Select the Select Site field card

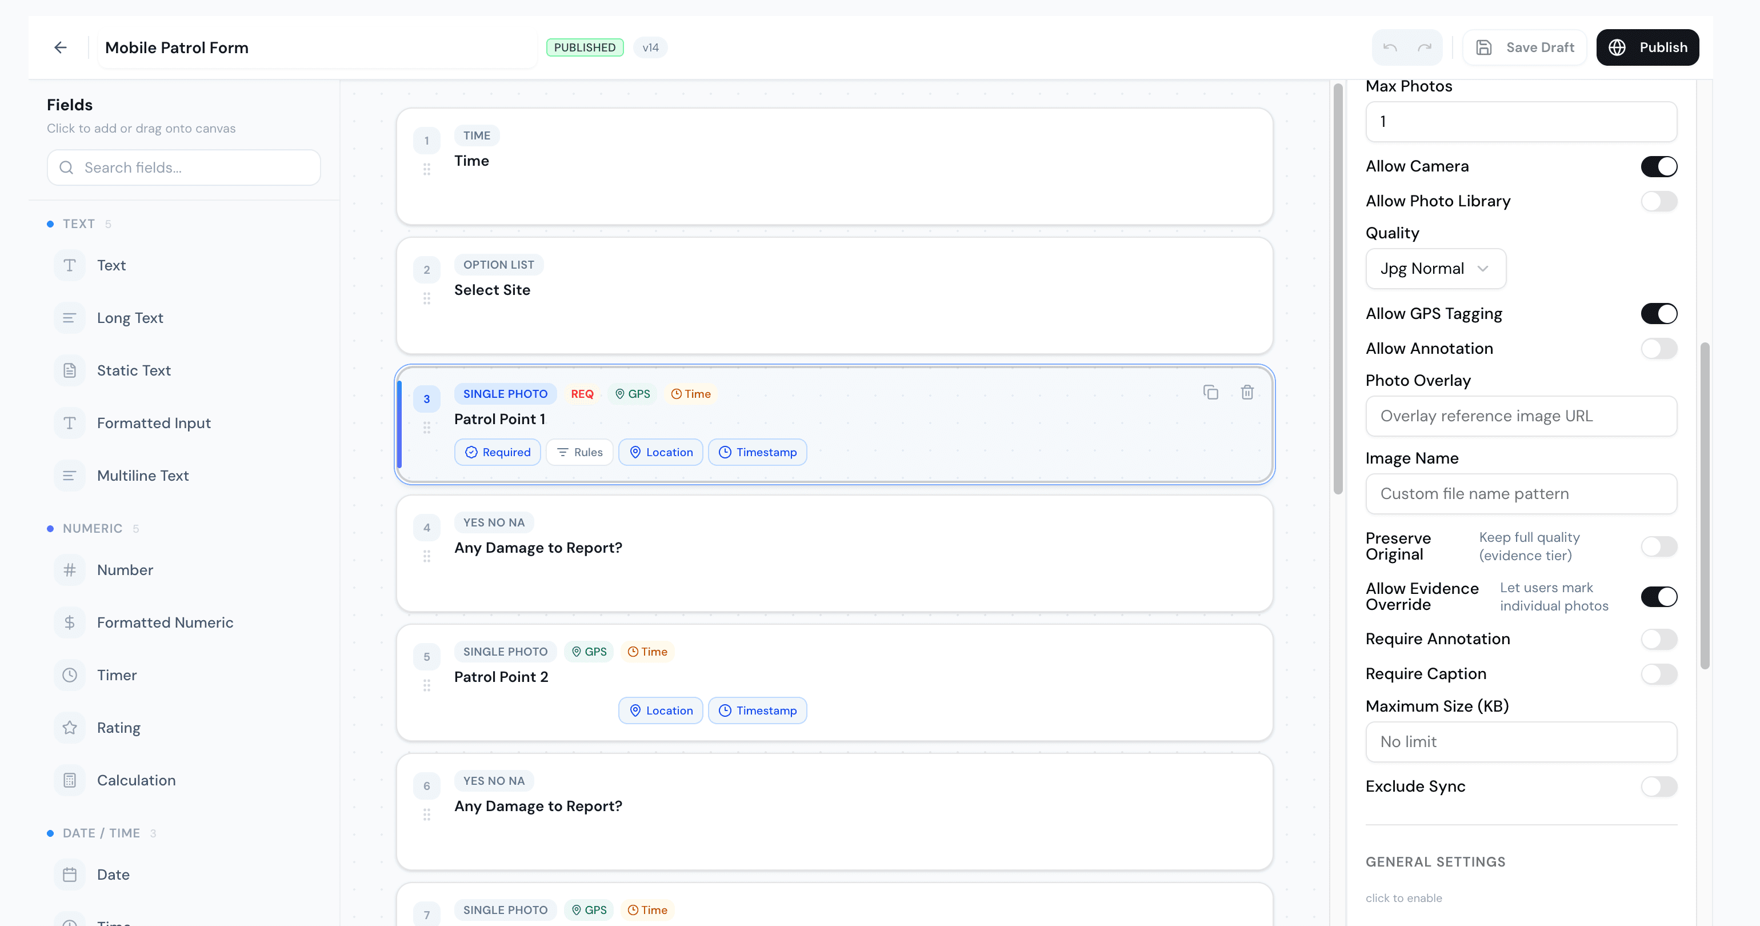pyautogui.click(x=834, y=295)
